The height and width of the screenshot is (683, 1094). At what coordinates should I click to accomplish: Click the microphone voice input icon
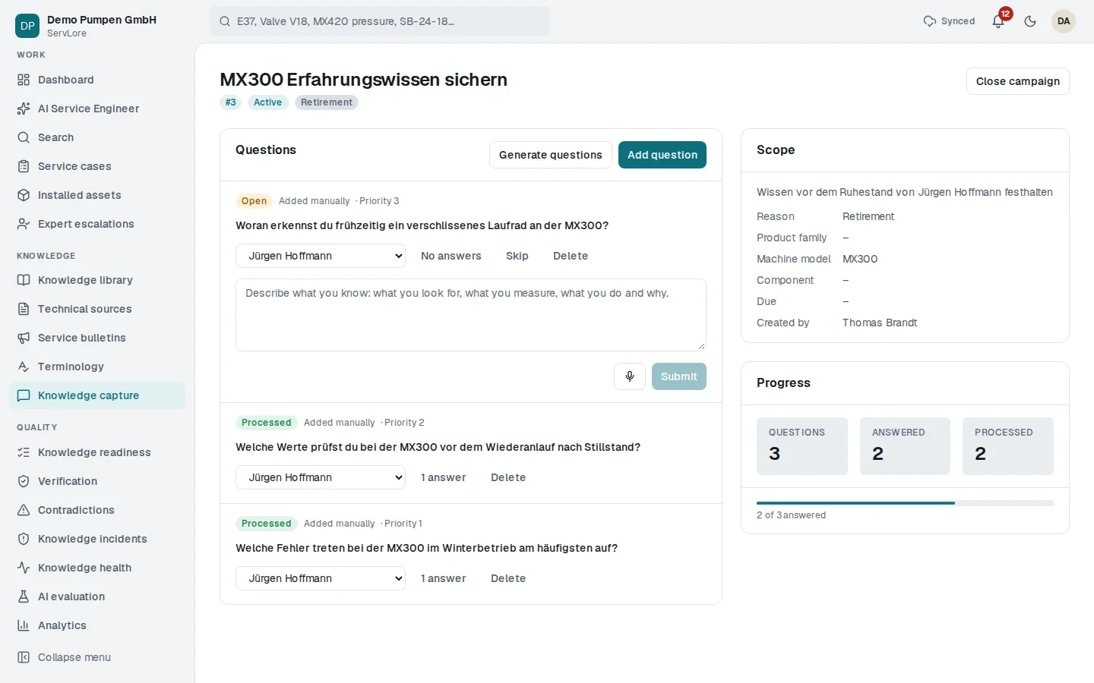pos(630,376)
